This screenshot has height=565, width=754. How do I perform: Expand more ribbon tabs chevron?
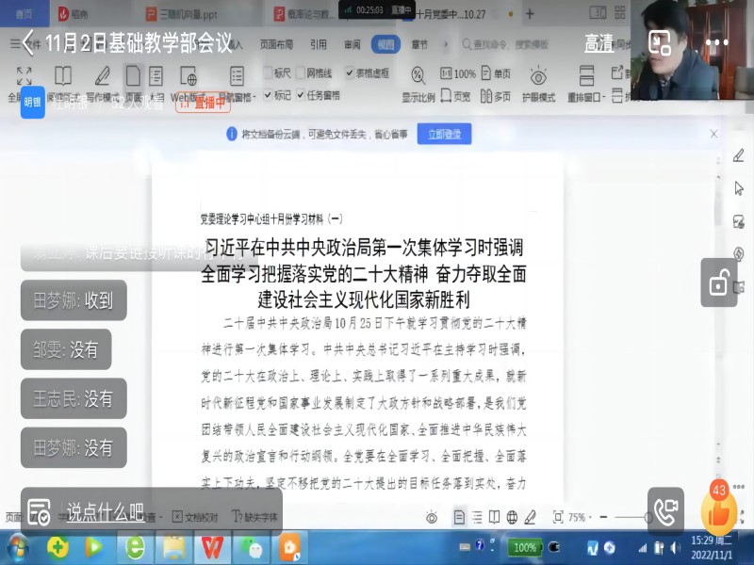[446, 44]
